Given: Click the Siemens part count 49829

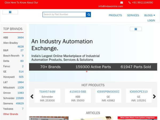Looking at the screenshot, I should pos(20,103).
